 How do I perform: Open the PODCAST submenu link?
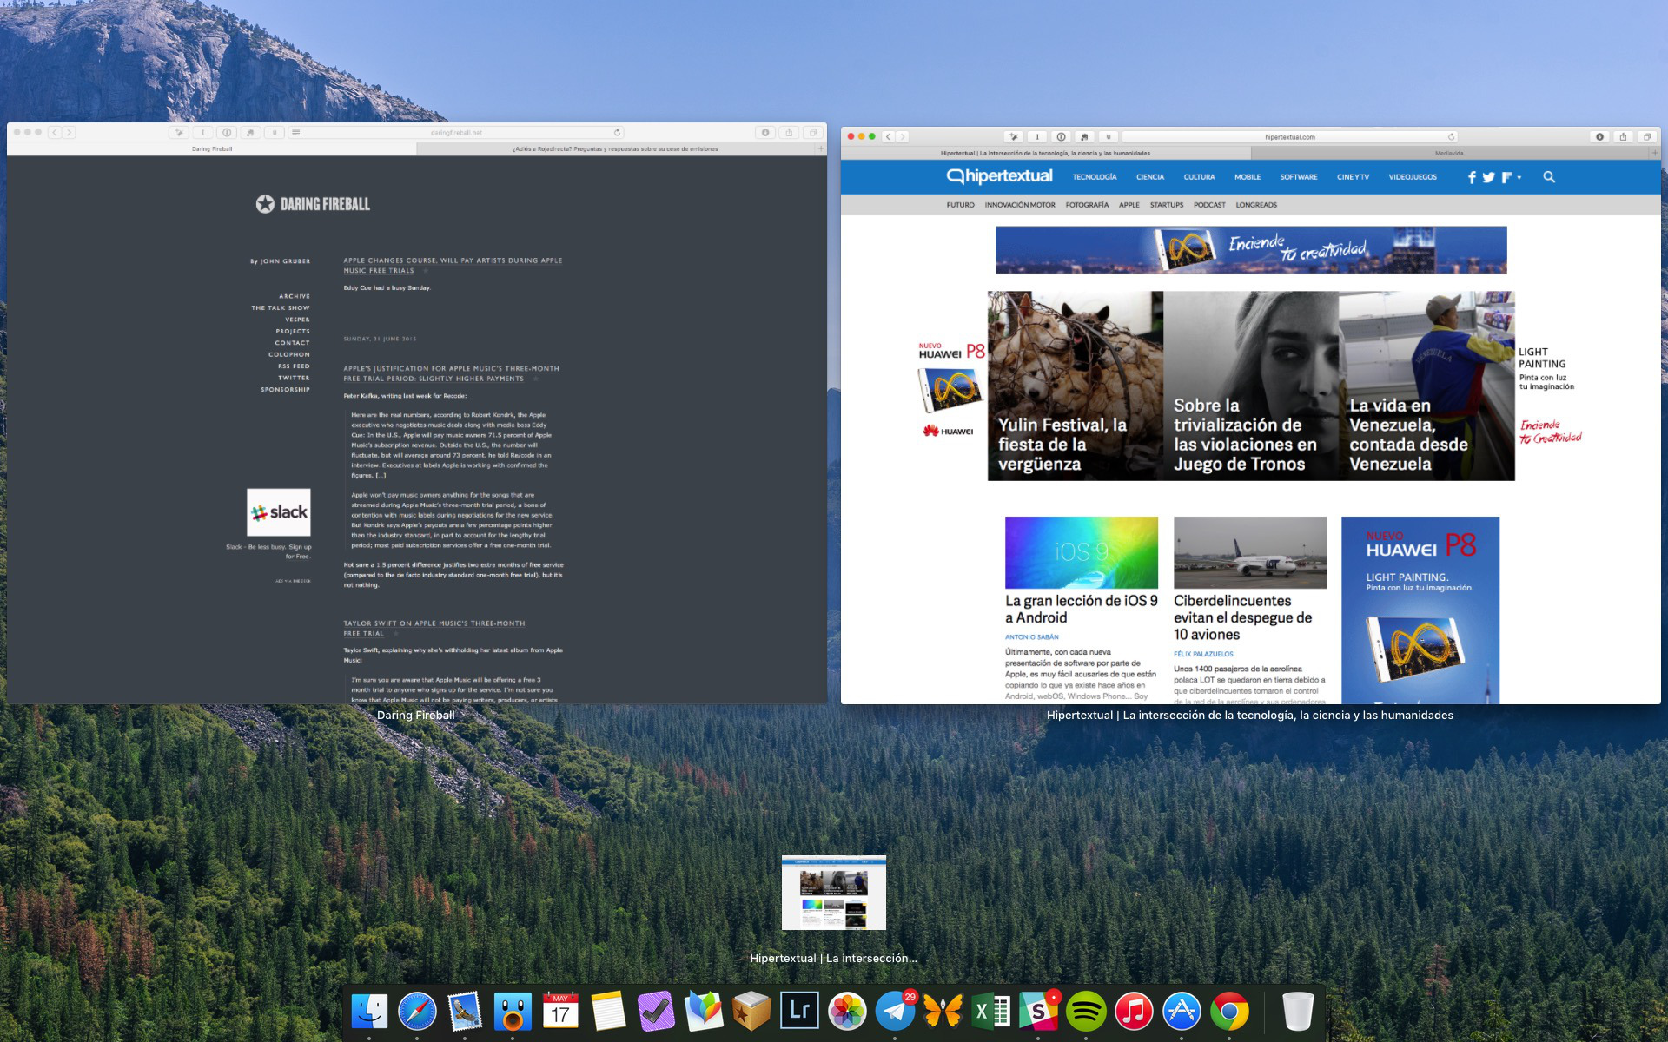(x=1209, y=205)
